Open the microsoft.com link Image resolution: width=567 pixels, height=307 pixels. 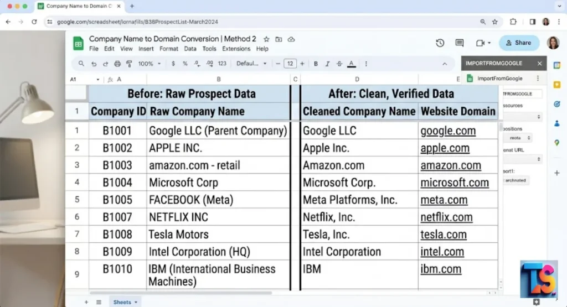pos(455,183)
